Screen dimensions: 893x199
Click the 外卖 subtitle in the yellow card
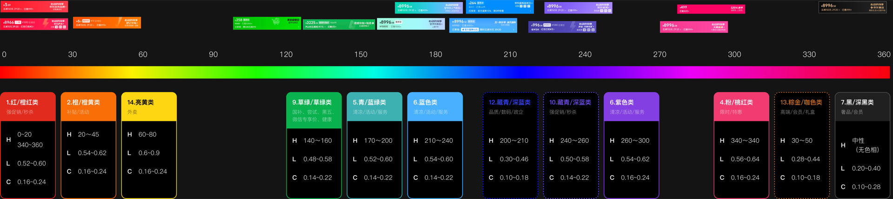(132, 112)
